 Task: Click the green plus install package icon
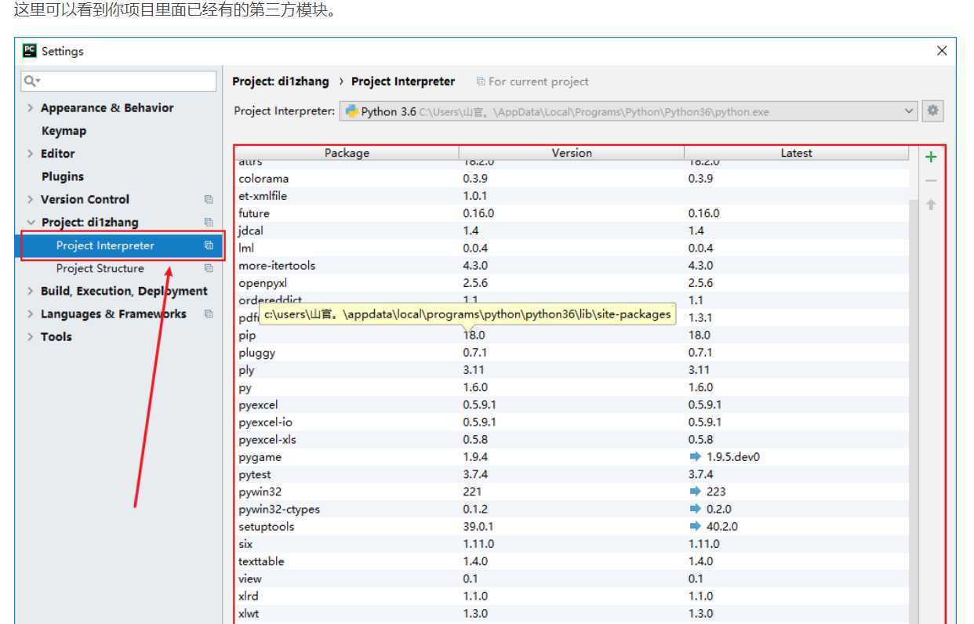click(931, 157)
